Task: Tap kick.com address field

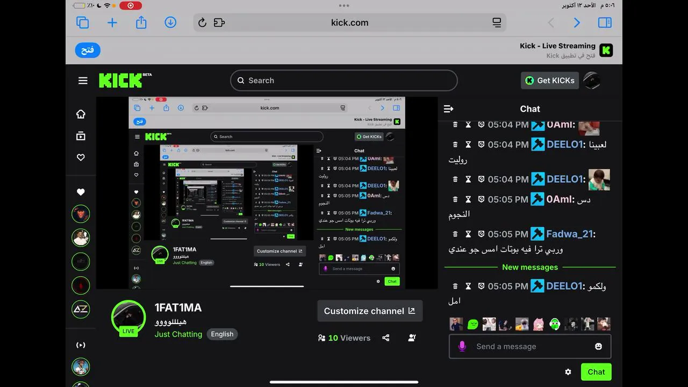Action: click(x=349, y=23)
